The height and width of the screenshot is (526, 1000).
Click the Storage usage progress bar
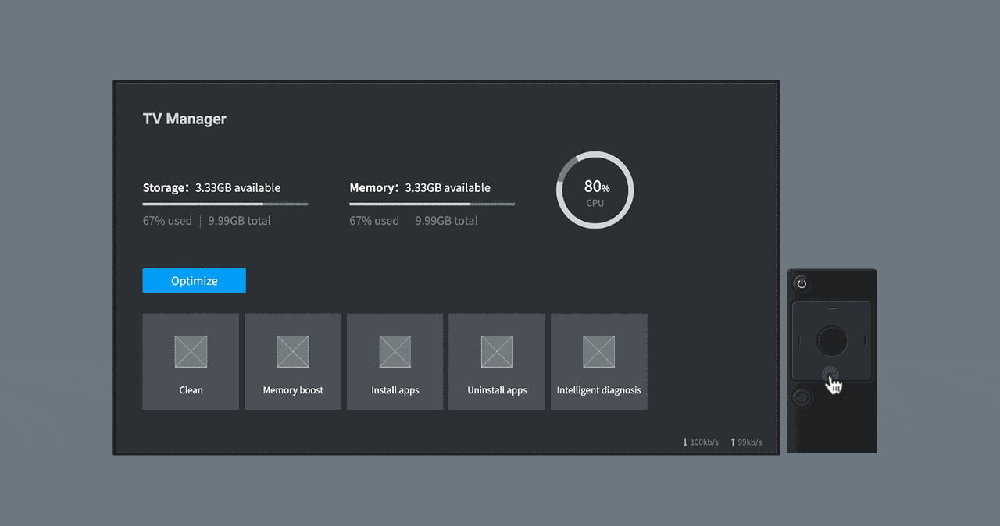[225, 204]
